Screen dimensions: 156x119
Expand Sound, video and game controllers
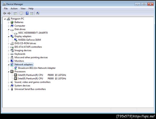(x=9, y=82)
